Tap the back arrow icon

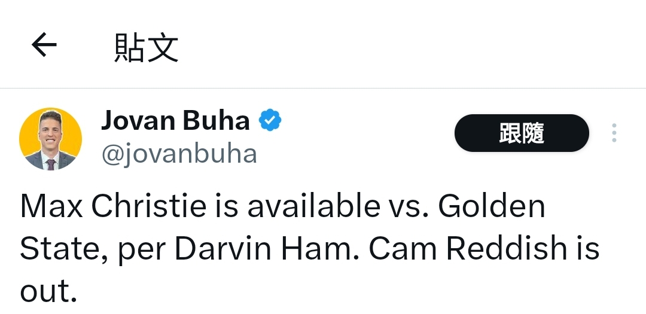point(44,45)
